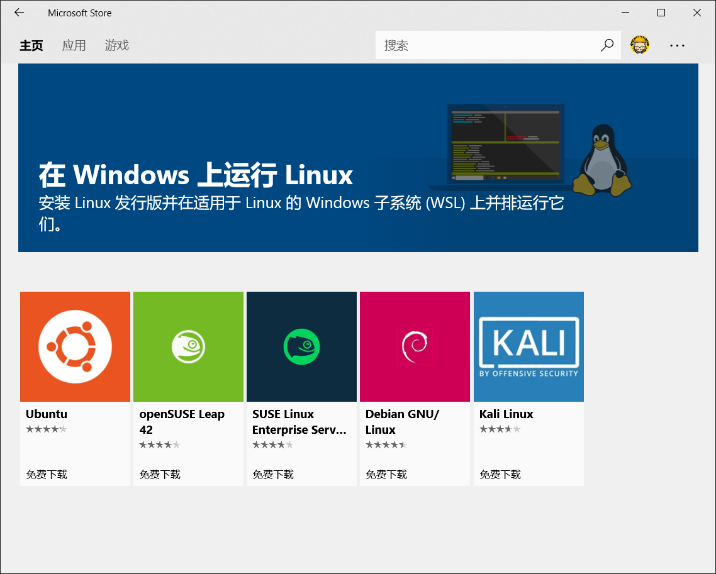Click the search magnifier icon
Viewport: 716px width, 574px height.
point(607,45)
